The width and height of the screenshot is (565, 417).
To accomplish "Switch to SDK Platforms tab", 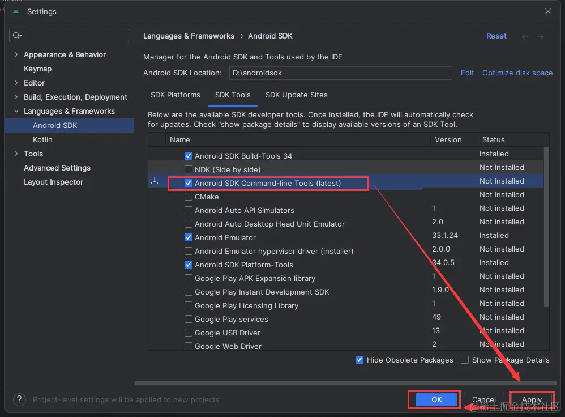I will tap(175, 95).
